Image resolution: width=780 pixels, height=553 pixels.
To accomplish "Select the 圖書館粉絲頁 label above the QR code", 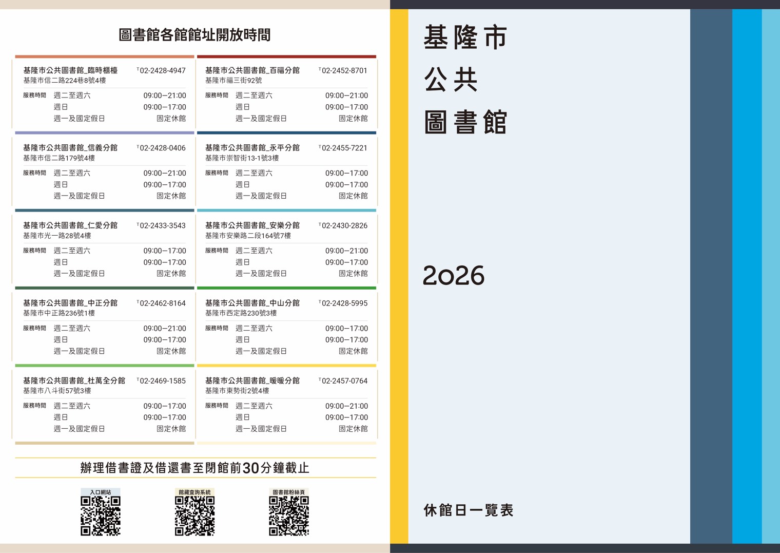I will pos(289,492).
